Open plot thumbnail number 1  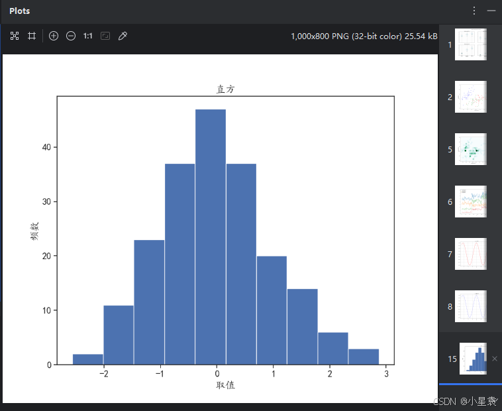click(471, 44)
